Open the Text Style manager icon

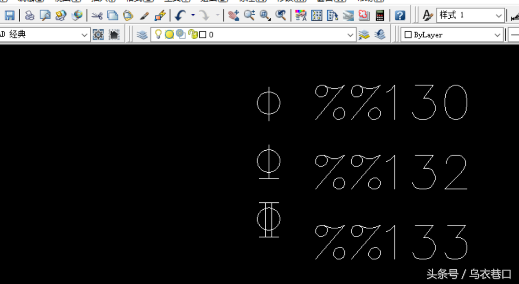(427, 15)
